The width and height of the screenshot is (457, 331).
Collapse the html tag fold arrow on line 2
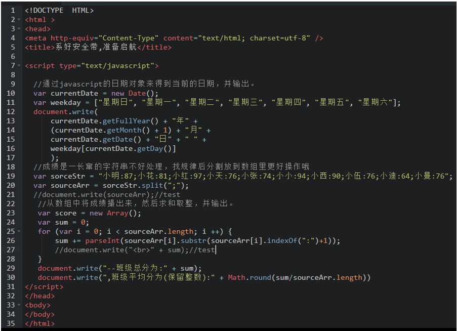point(19,20)
